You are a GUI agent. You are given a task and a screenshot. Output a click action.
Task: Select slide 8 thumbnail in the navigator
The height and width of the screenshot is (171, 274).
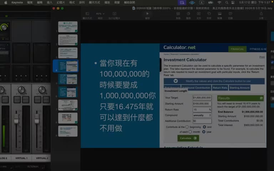68,118
